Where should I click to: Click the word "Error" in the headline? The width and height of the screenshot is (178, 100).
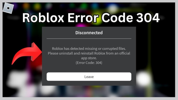83,18
